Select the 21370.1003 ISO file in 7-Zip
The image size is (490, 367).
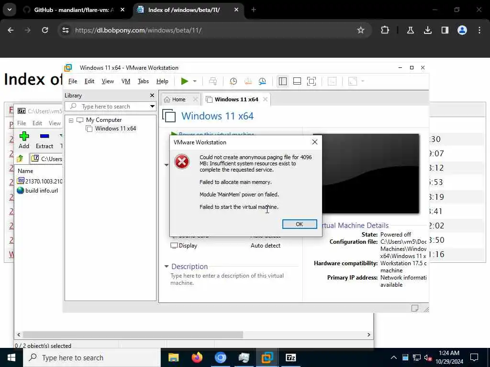(40, 181)
